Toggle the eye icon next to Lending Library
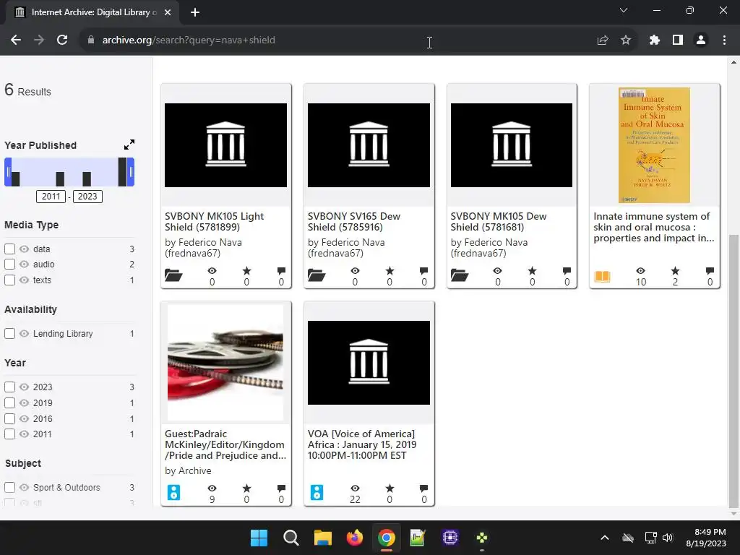Screen dimensions: 740x555 click(24, 334)
